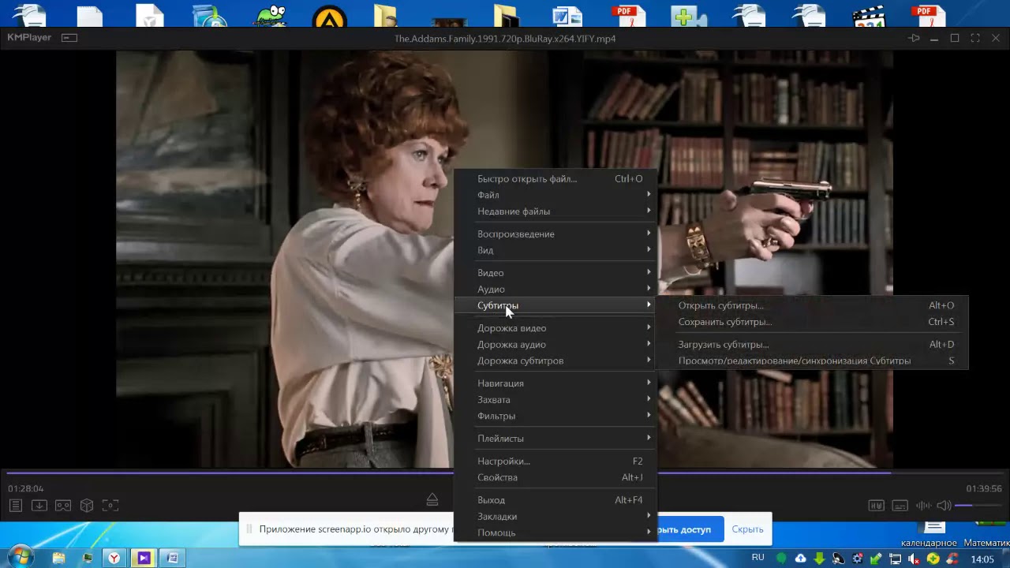Viewport: 1010px width, 568px height.
Task: Toggle the subtitles display icon
Action: pos(900,506)
